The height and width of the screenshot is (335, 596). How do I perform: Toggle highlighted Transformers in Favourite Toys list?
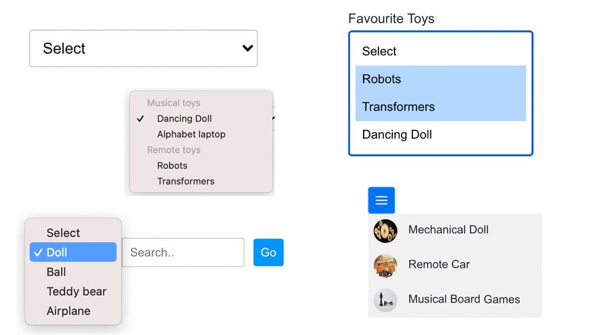click(x=440, y=107)
